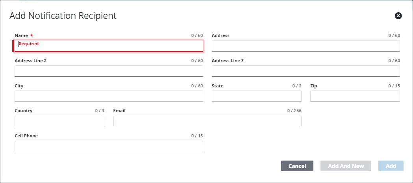413x183 pixels.
Task: Click the dialog title 'Add Notification Recipient'
Action: pos(63,16)
